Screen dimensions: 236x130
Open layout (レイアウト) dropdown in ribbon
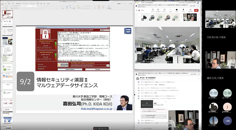coord(17,6)
